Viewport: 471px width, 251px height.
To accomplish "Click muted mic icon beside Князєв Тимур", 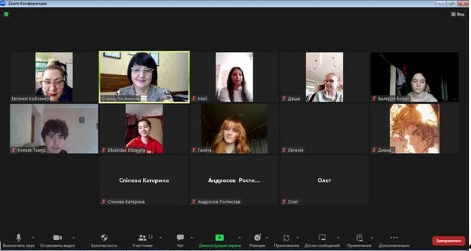I will click(14, 150).
